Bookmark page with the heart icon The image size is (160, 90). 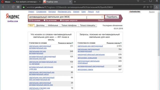(151, 7)
